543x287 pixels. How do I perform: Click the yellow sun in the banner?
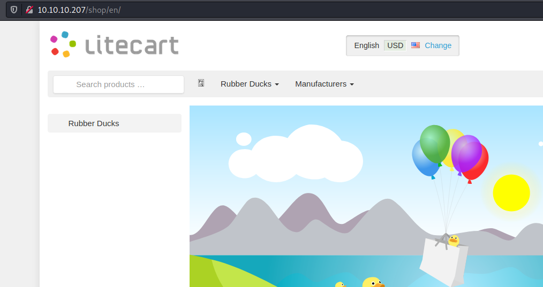coord(511,192)
